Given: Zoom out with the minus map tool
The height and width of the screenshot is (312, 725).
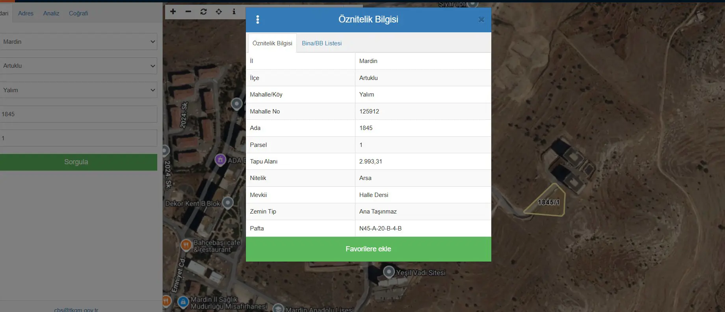Looking at the screenshot, I should tap(188, 12).
